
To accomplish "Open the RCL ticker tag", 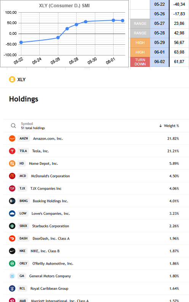I will point(22,288).
